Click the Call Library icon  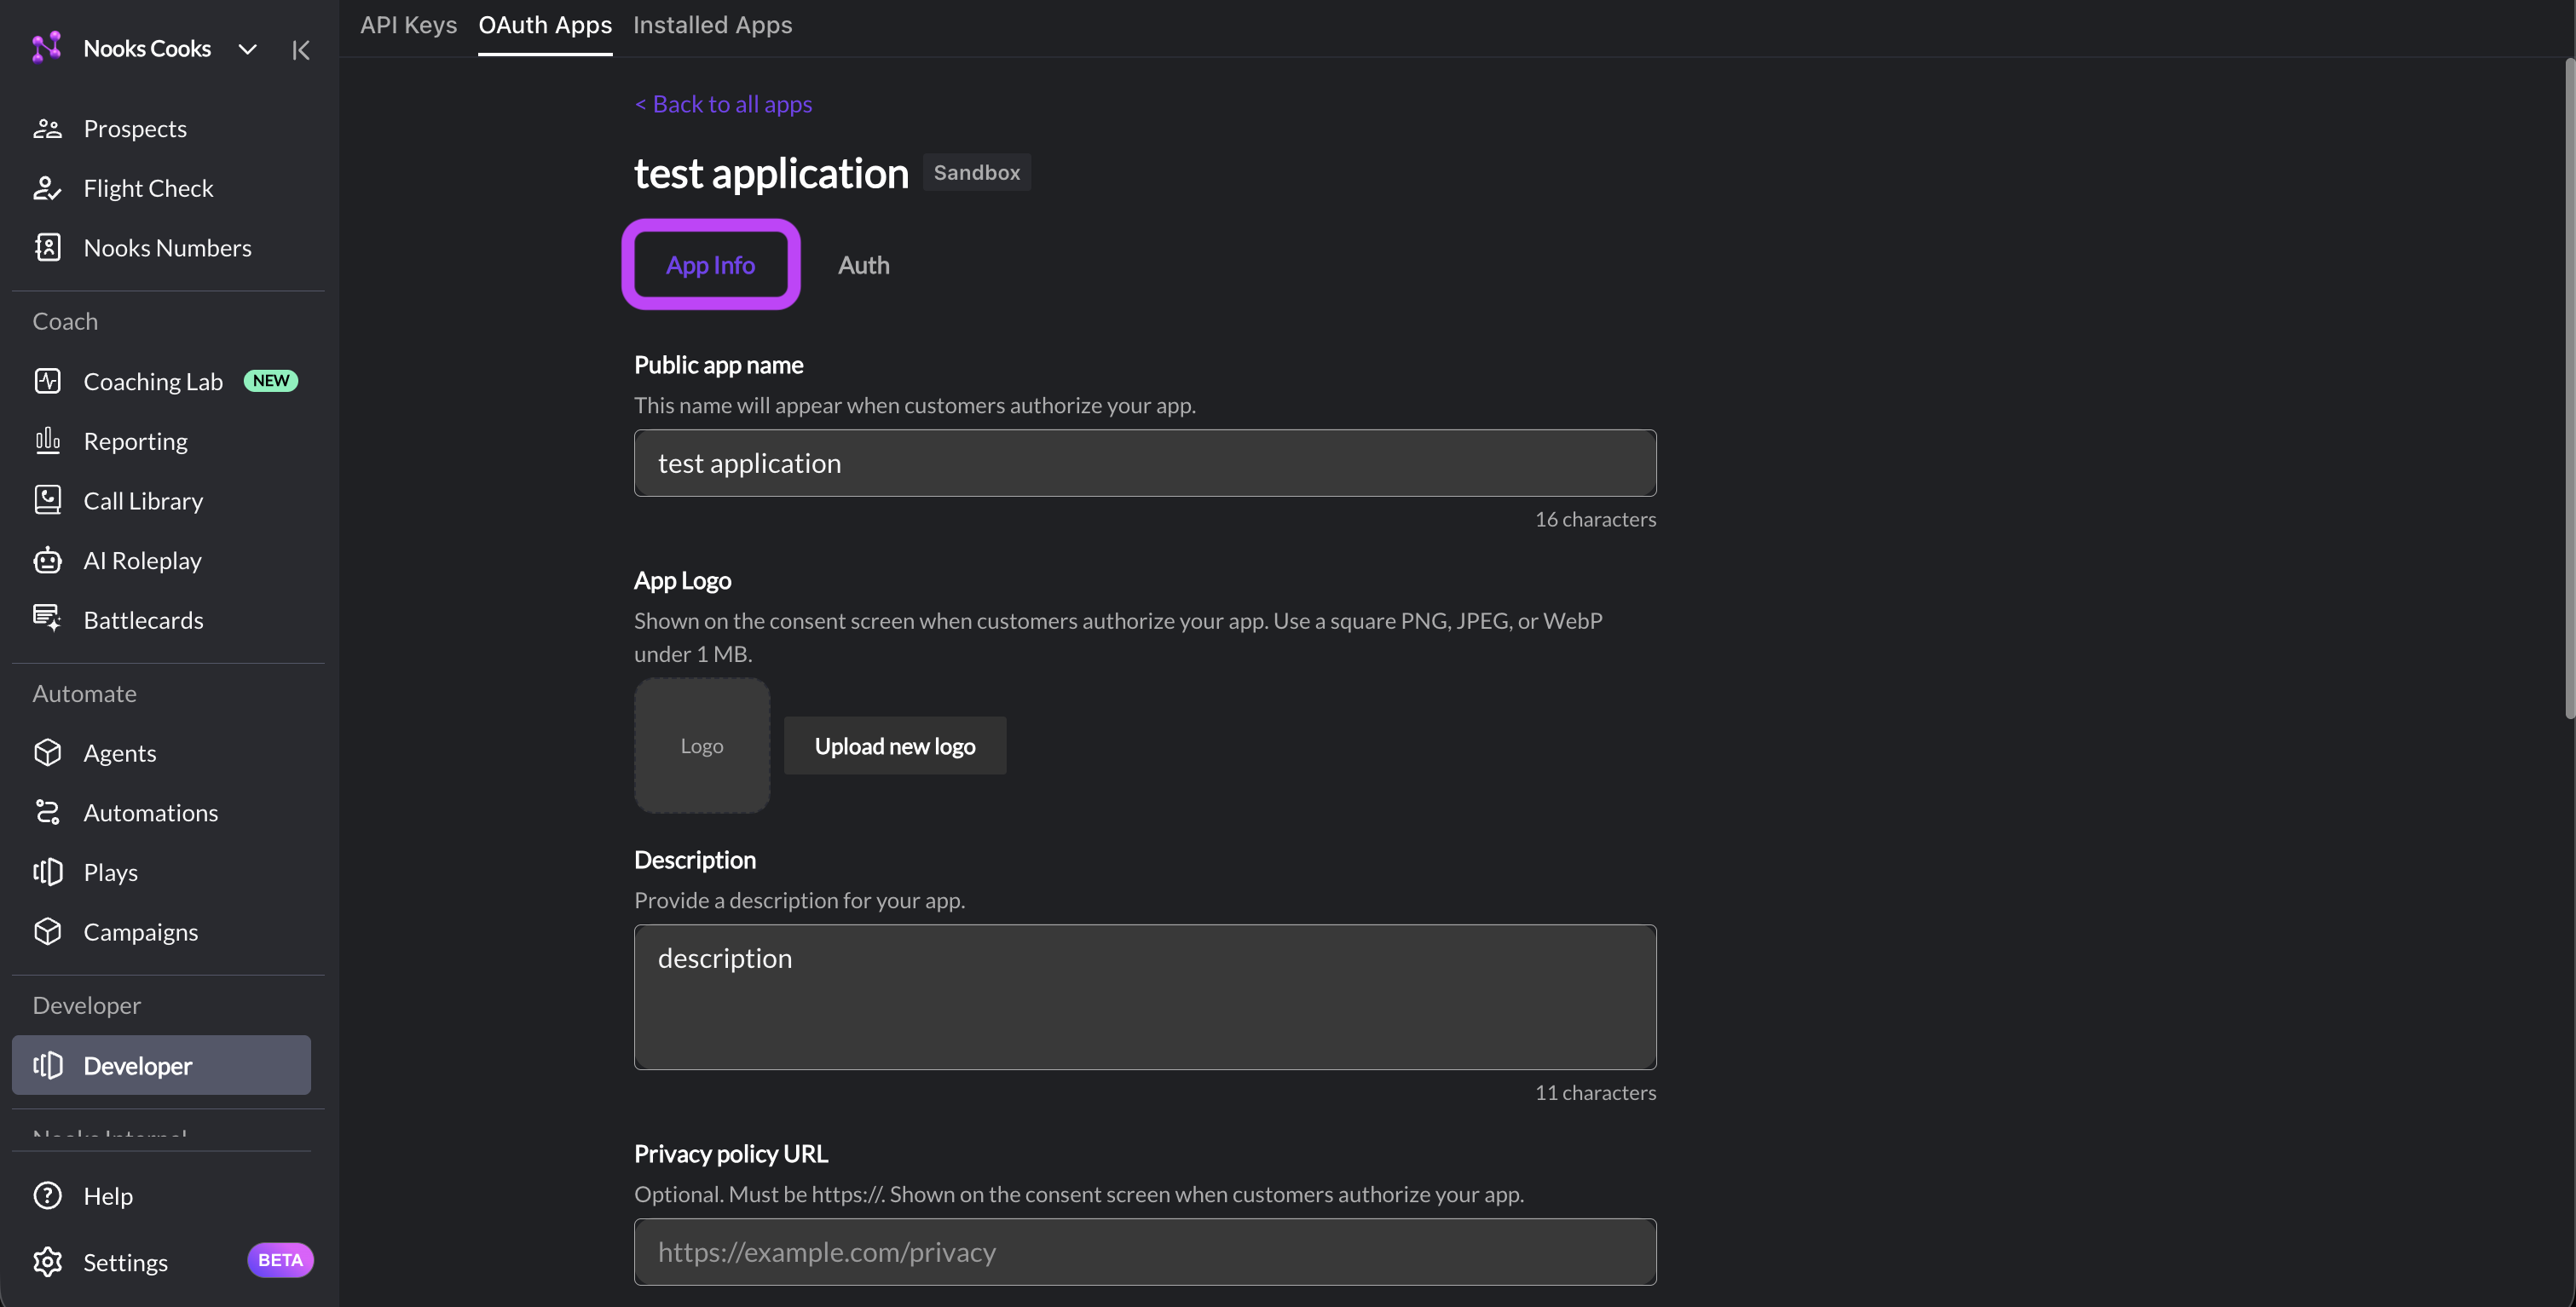point(47,501)
